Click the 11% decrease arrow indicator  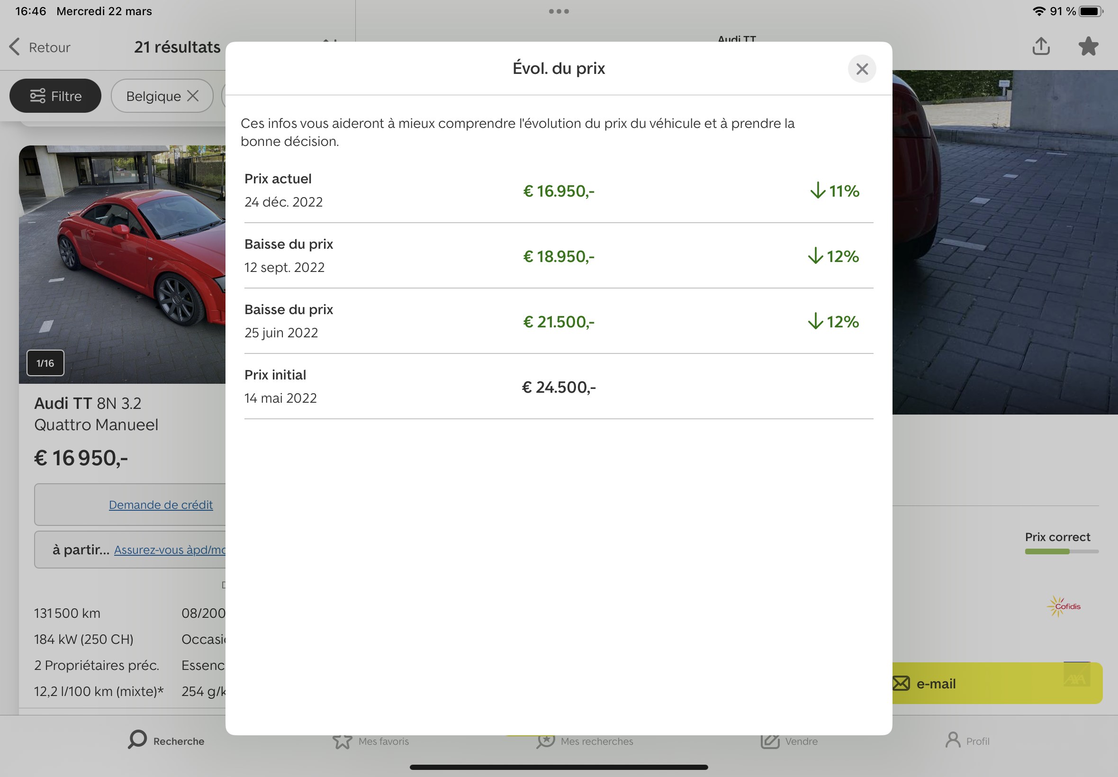click(835, 191)
